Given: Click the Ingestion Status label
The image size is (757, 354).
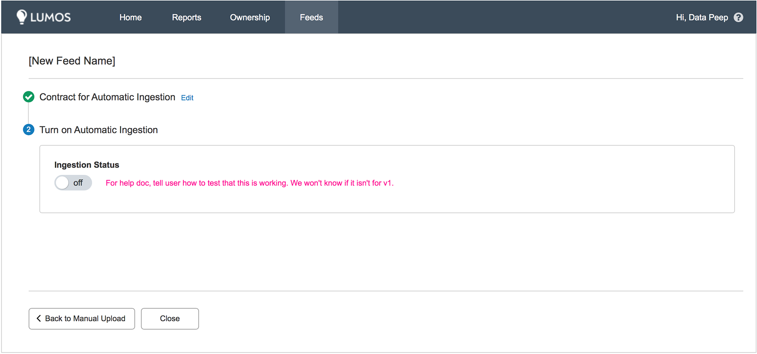Looking at the screenshot, I should 87,165.
